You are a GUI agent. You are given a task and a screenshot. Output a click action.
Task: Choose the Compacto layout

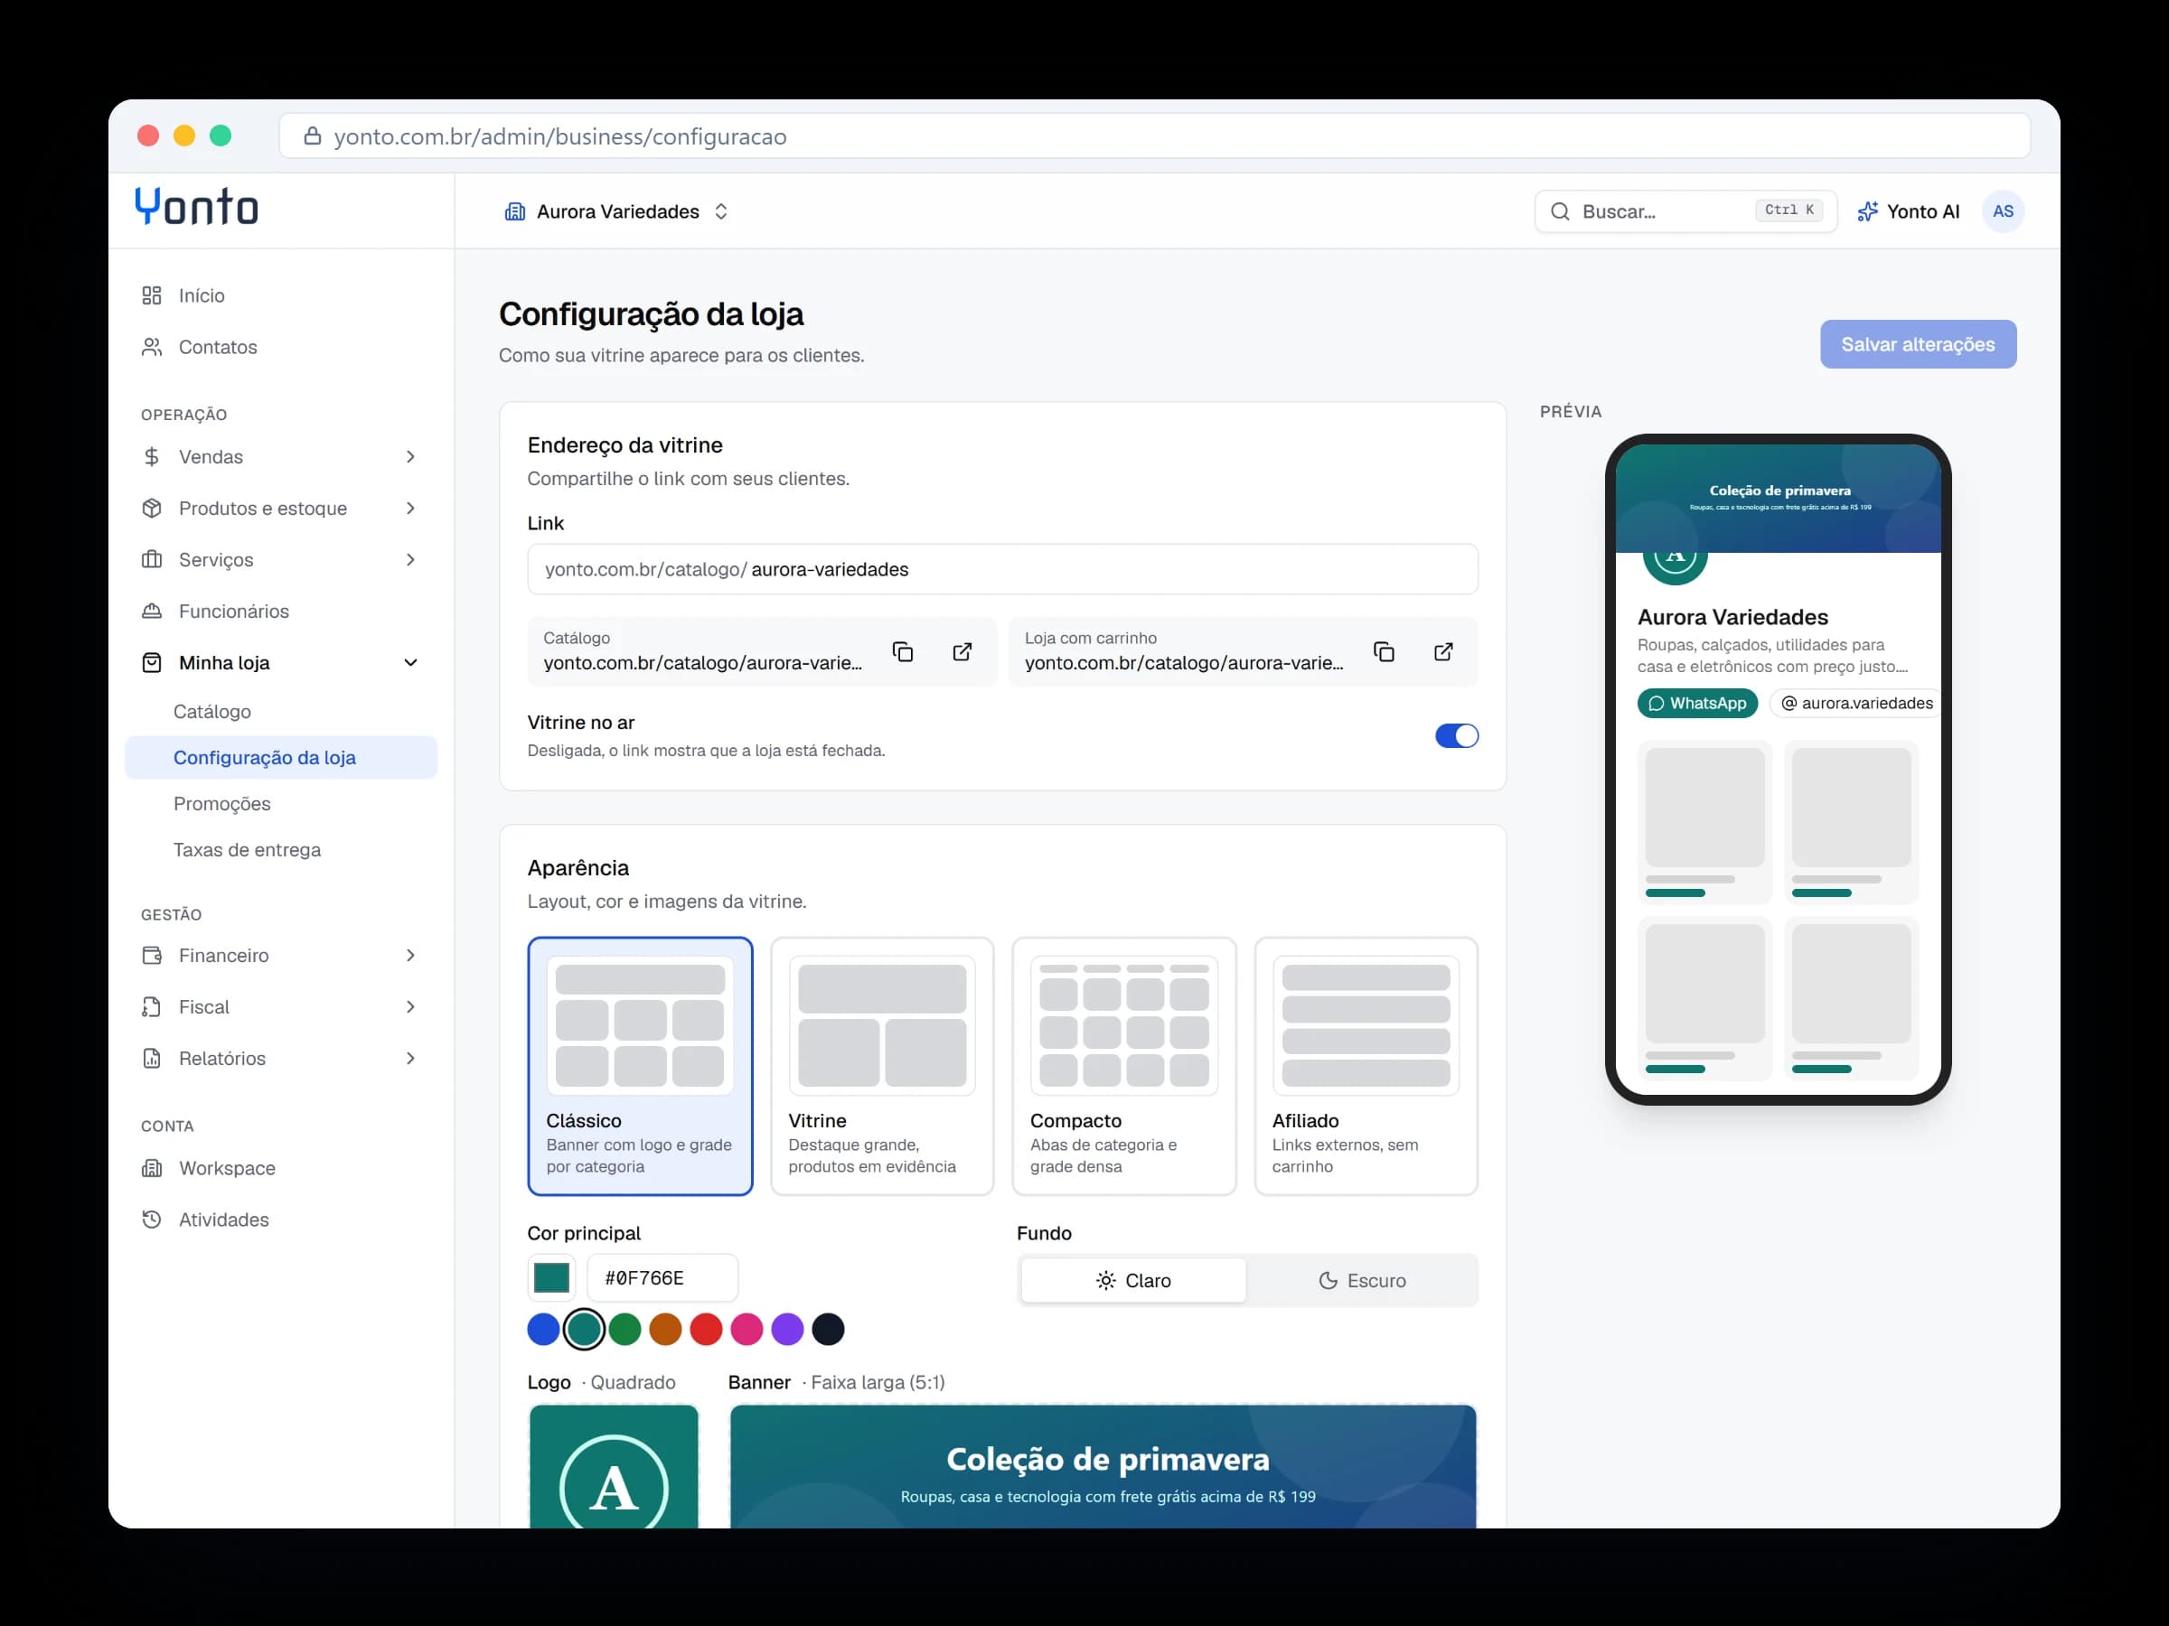pos(1123,1066)
